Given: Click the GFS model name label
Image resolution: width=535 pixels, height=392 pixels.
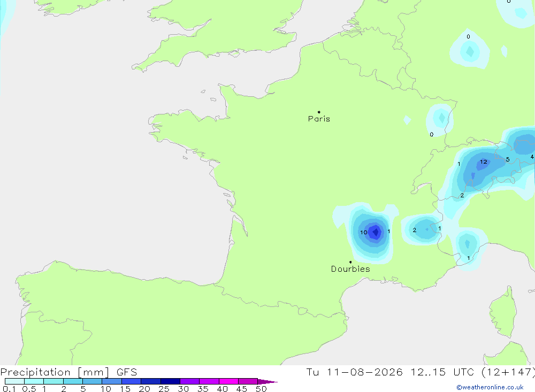Looking at the screenshot, I should 127,372.
